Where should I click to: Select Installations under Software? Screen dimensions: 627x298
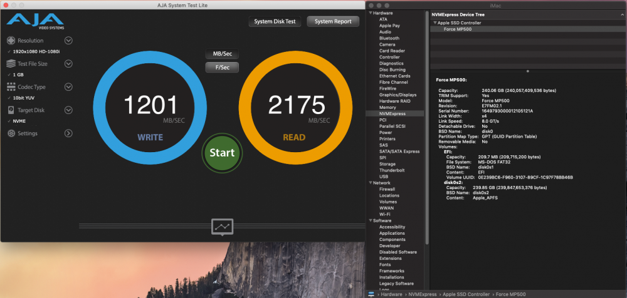tap(391, 277)
